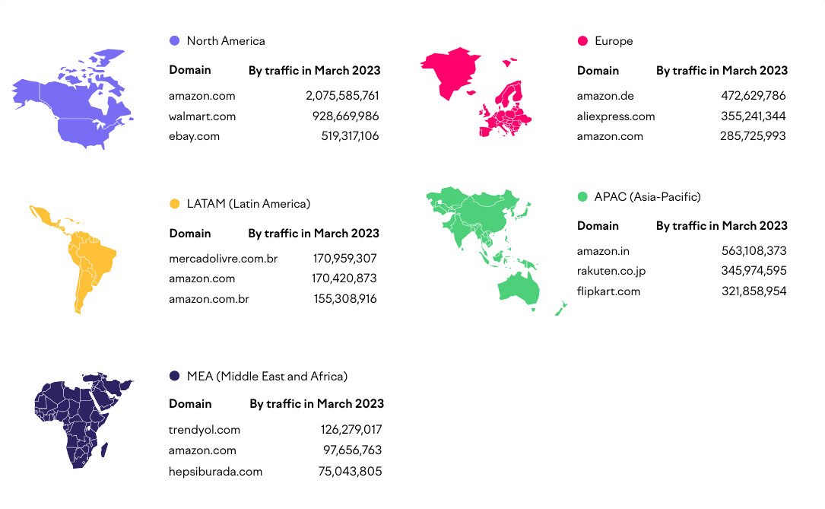Click the 355,241,344 traffic value
This screenshot has height=509, width=825.
pos(754,116)
